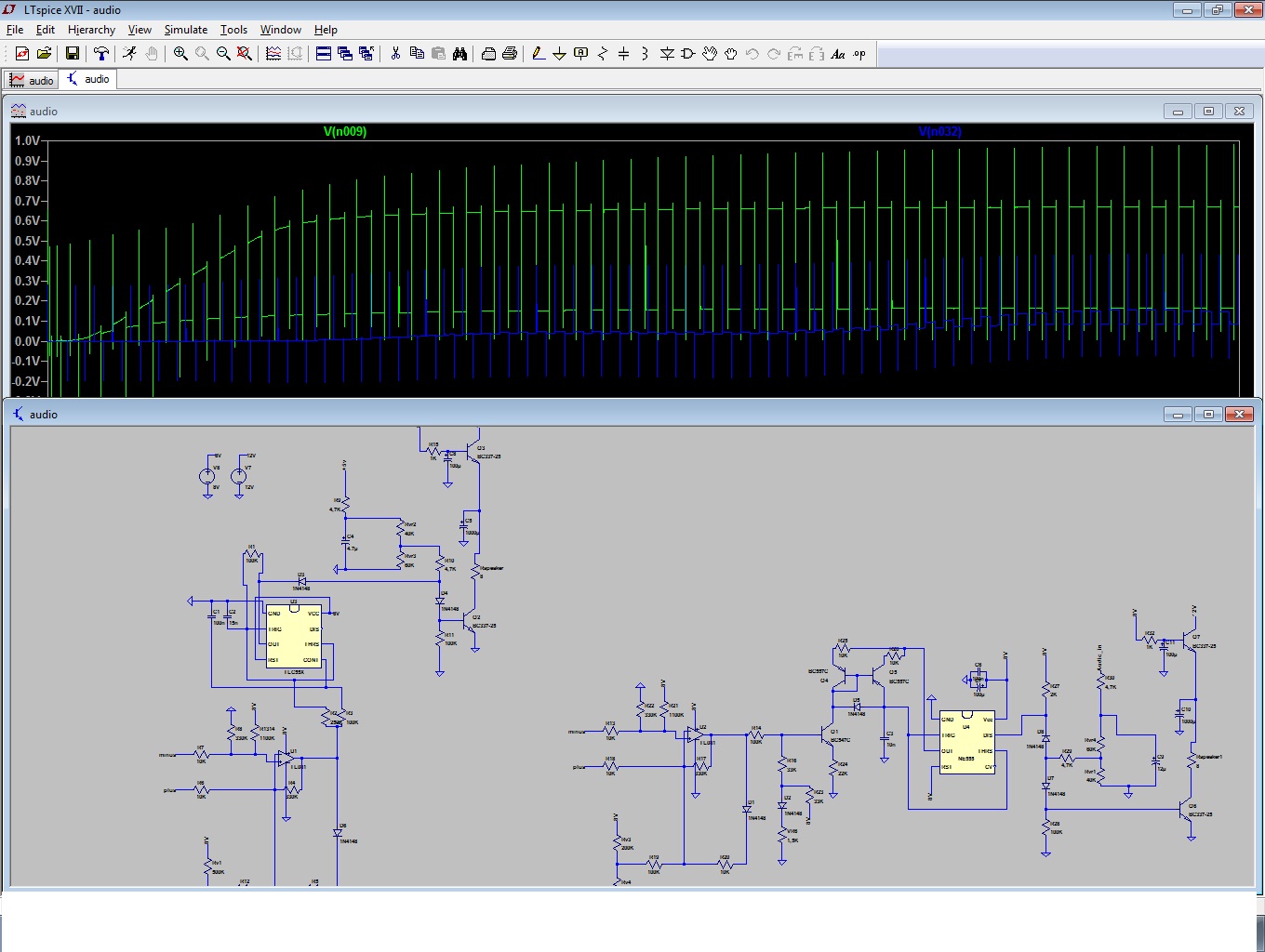The width and height of the screenshot is (1265, 952).
Task: Switch to the audio waveform tab
Action: (x=32, y=80)
